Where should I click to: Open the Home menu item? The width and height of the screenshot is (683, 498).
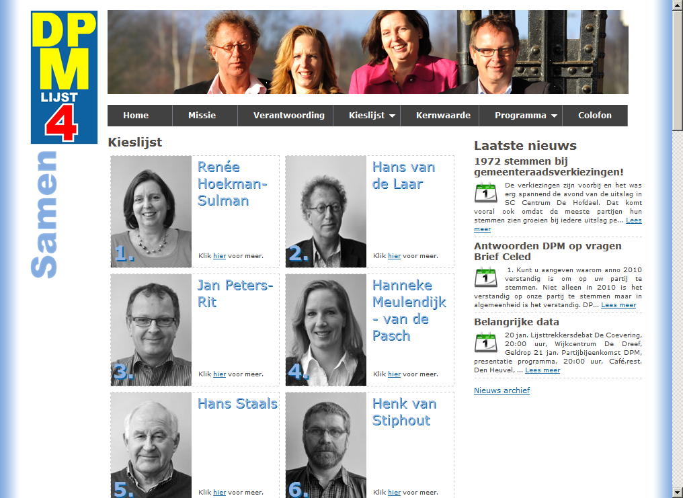(x=136, y=116)
